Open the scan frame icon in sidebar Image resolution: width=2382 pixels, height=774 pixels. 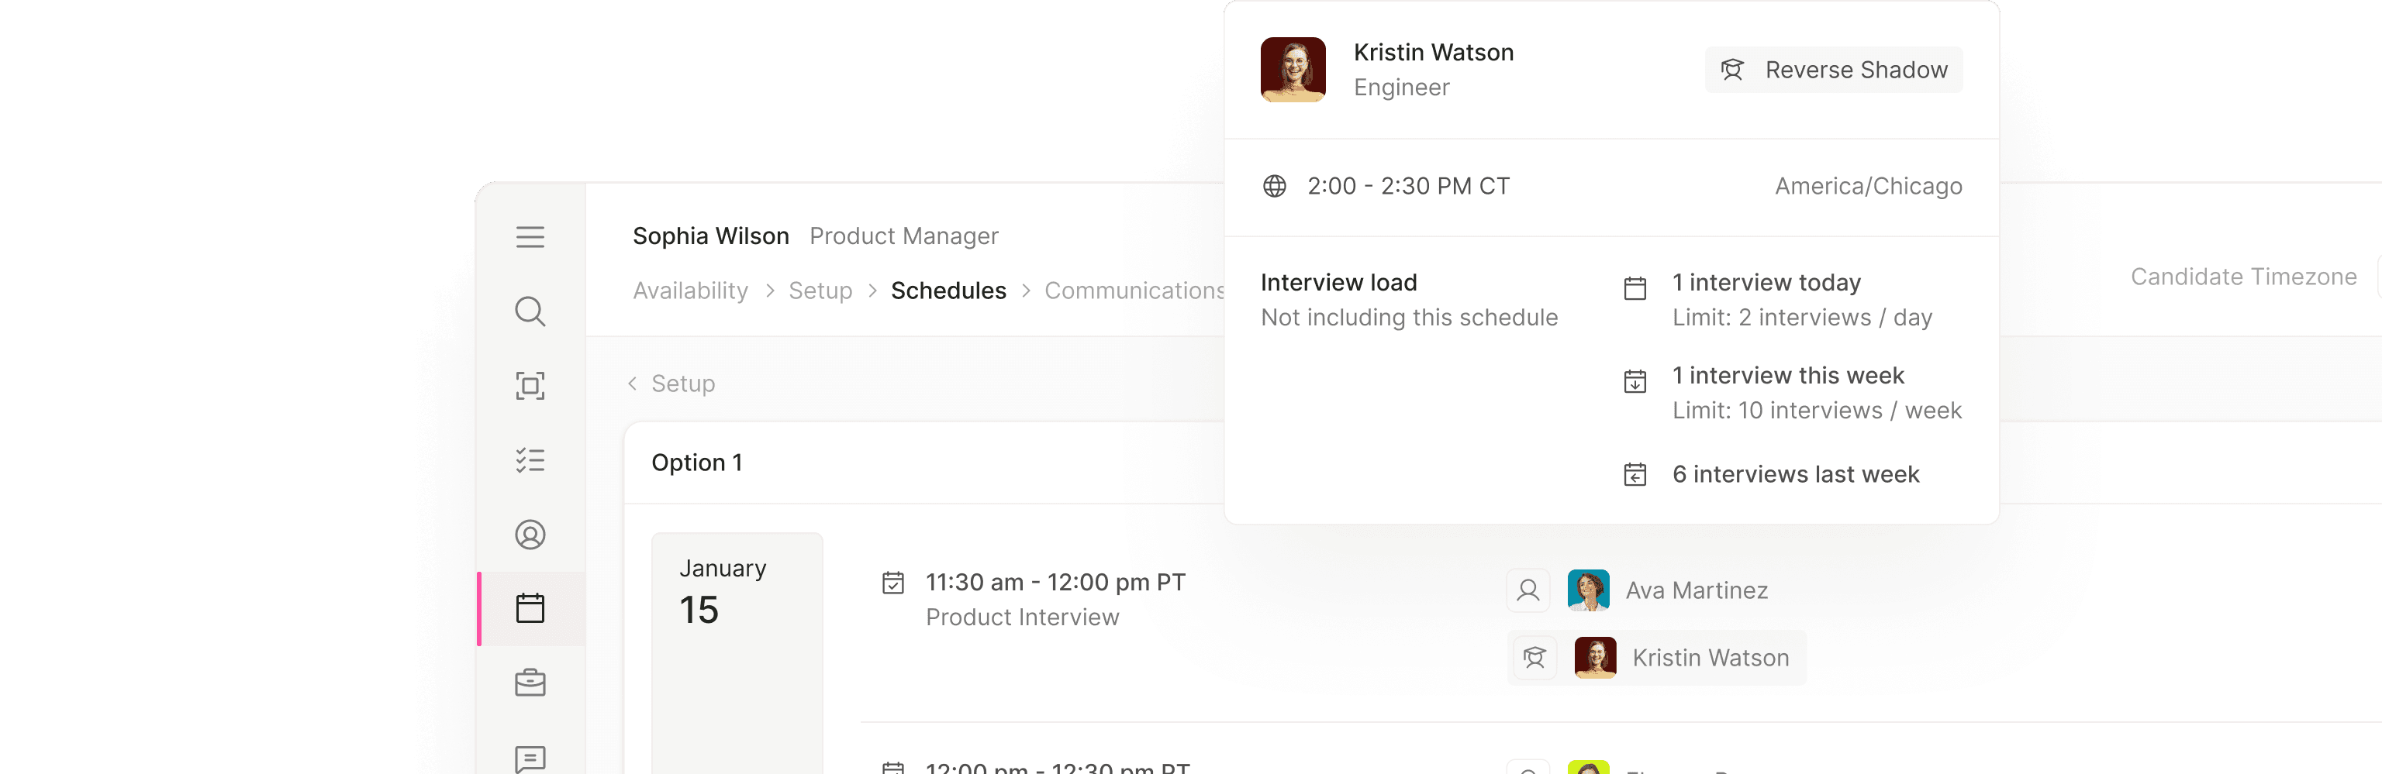pyautogui.click(x=530, y=385)
